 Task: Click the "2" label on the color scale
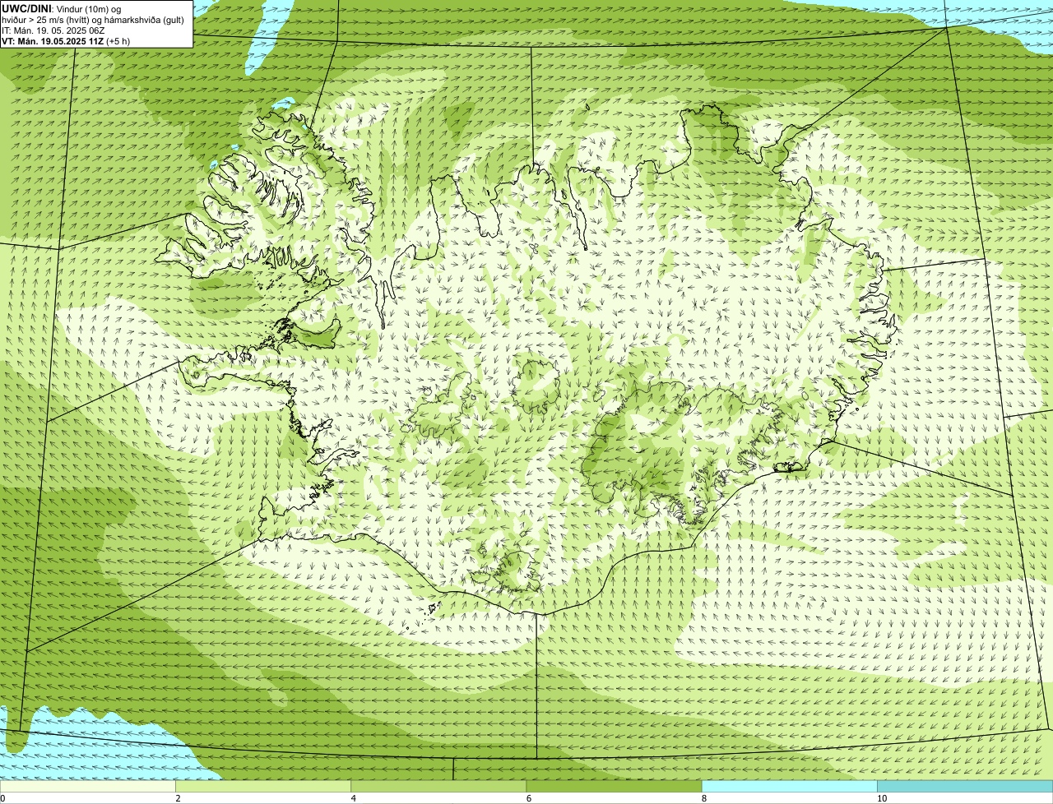coord(178,798)
